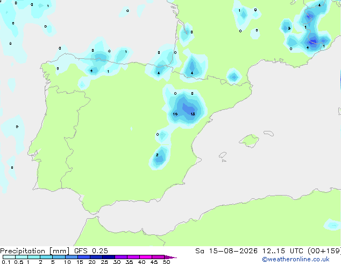Click the 15 to 20 mm legend swatch
This screenshot has width=341, height=264.
coord(84,257)
